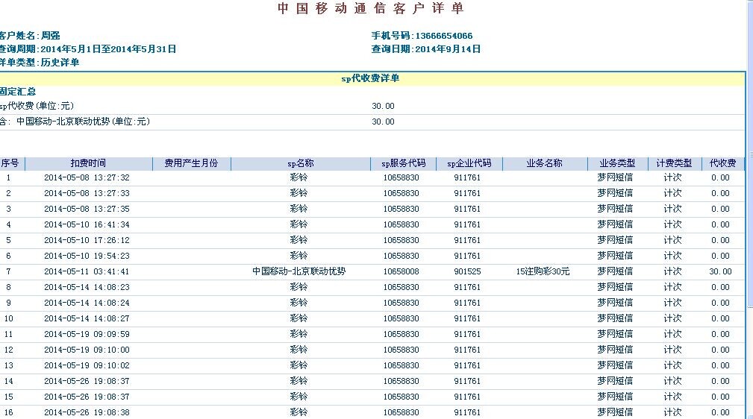Click the 扣费时间 column header
This screenshot has height=419, width=753.
click(x=88, y=164)
